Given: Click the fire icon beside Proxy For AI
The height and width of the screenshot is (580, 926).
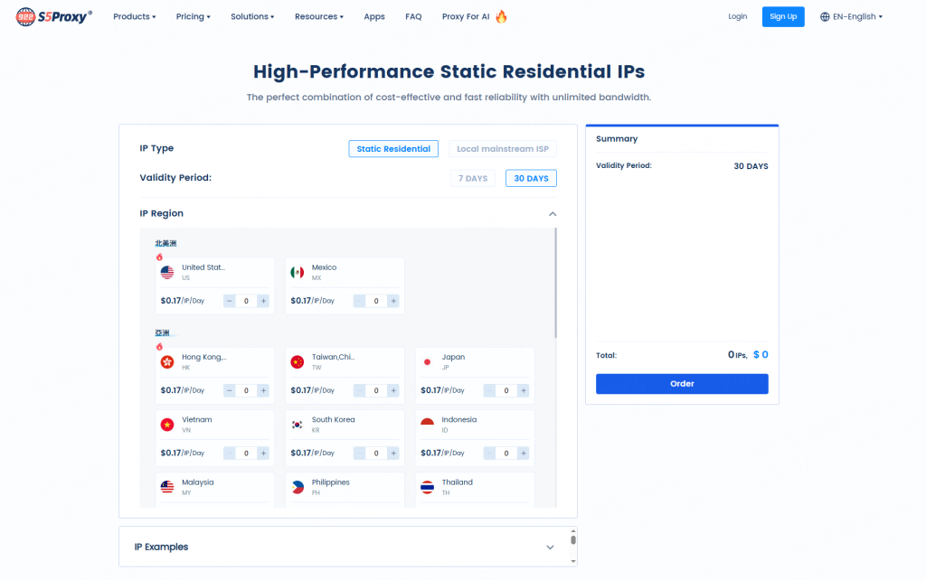Looking at the screenshot, I should click(x=501, y=16).
